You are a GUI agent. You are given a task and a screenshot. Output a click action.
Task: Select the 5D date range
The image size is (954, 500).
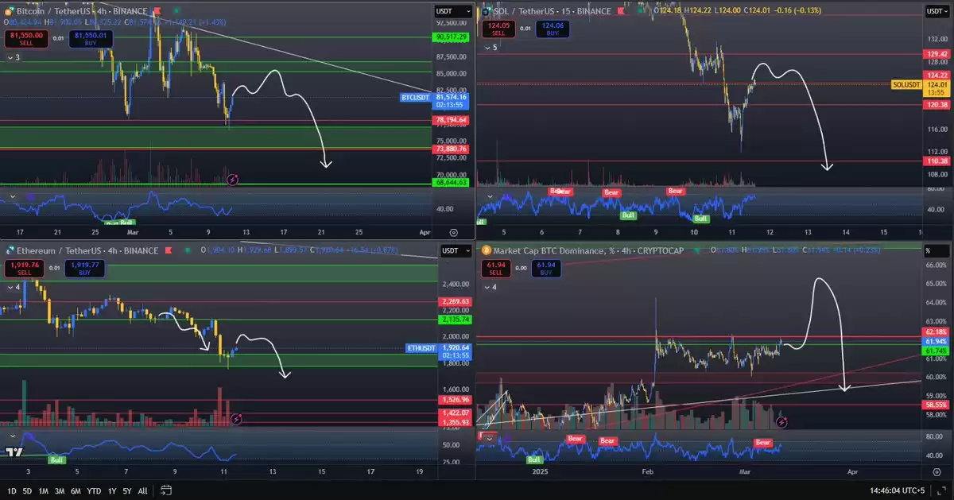pos(28,490)
